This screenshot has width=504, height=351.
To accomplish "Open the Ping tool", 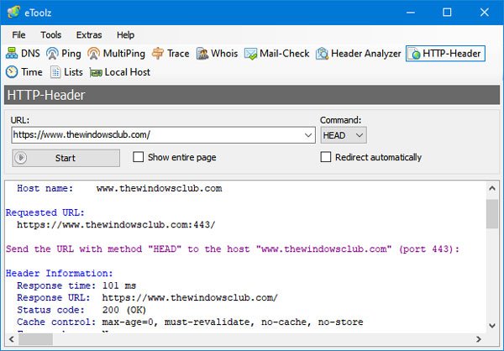I will [x=63, y=54].
